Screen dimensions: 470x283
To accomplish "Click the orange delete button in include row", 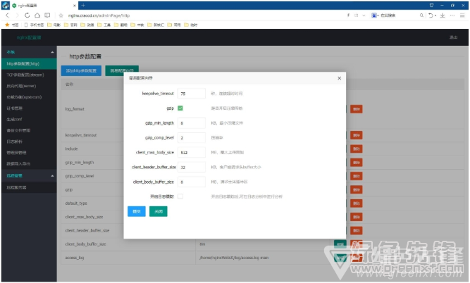I will coord(356,149).
